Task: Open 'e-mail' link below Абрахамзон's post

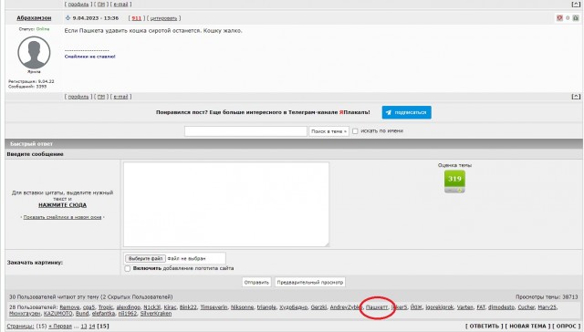Action: pyautogui.click(x=120, y=97)
